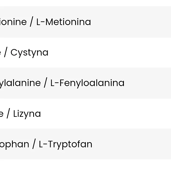The image size is (171, 171).
Task: Click the slash before Lizyna
Action: [x=8, y=114]
